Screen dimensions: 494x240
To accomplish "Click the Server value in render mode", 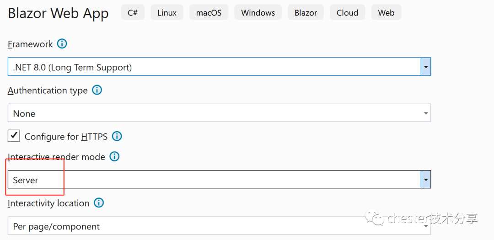I will click(x=26, y=180).
